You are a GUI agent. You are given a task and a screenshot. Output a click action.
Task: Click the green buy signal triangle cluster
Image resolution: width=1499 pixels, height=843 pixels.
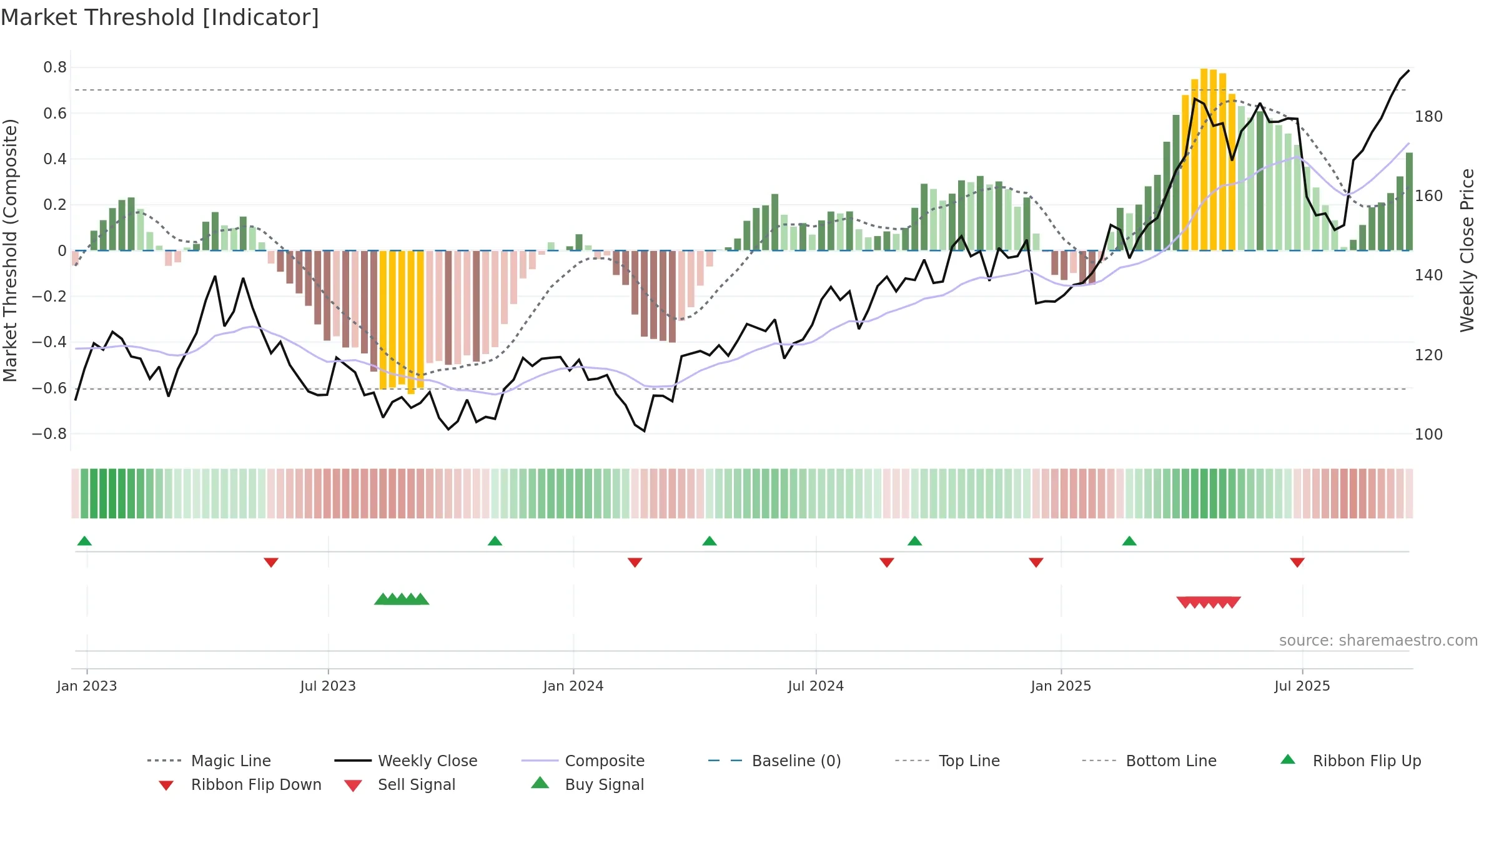[402, 599]
